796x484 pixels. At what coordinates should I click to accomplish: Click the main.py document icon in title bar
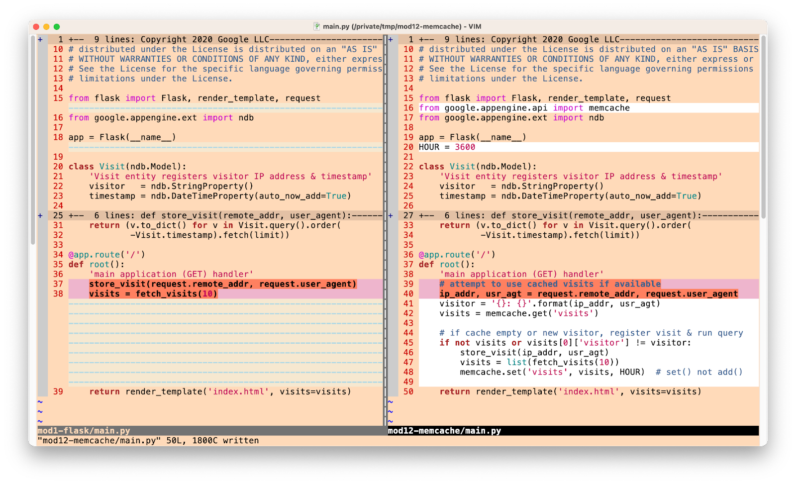click(317, 26)
